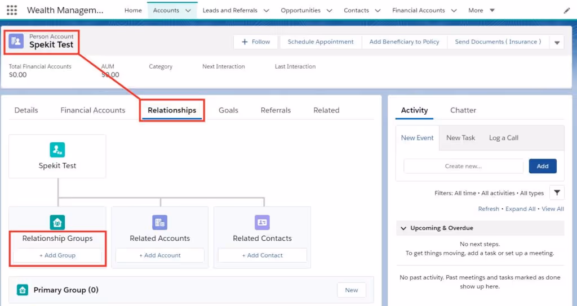
Task: Click the pencil edit navigation icon
Action: coord(567,11)
